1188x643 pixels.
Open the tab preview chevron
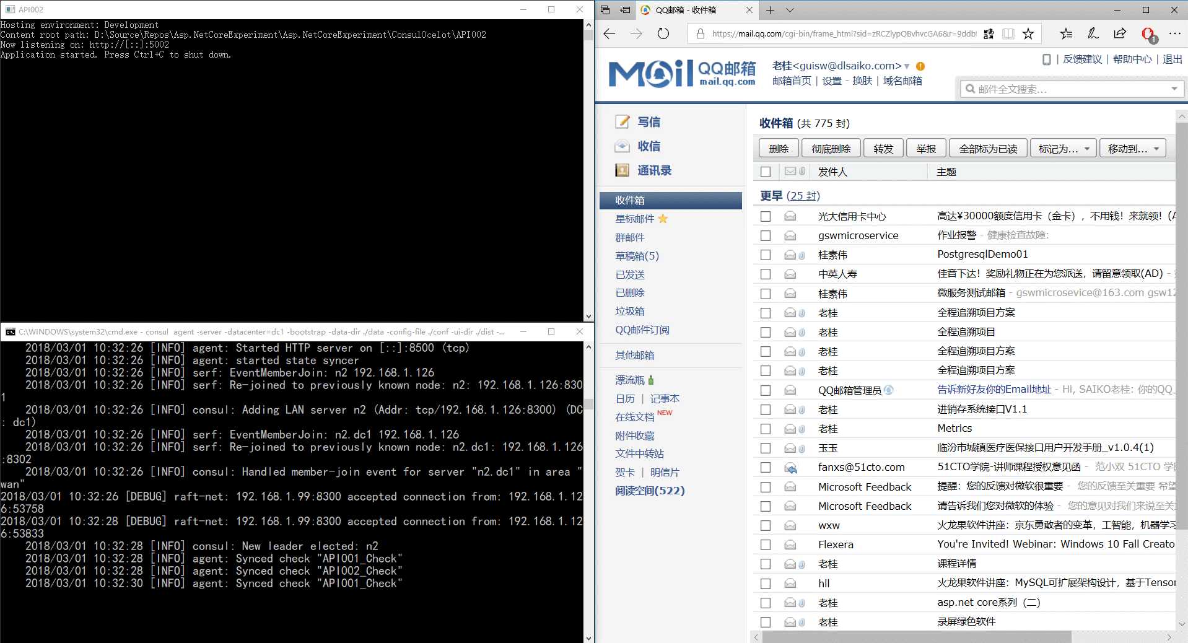tap(790, 10)
